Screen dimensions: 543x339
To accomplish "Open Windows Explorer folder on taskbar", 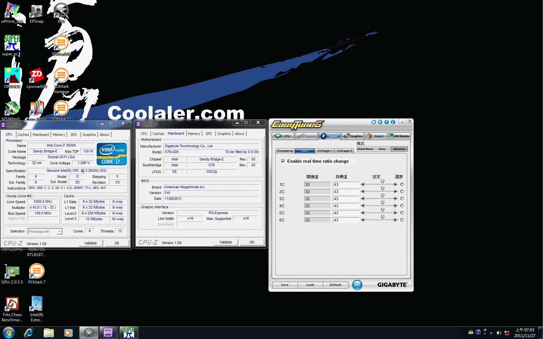I will tap(48, 333).
